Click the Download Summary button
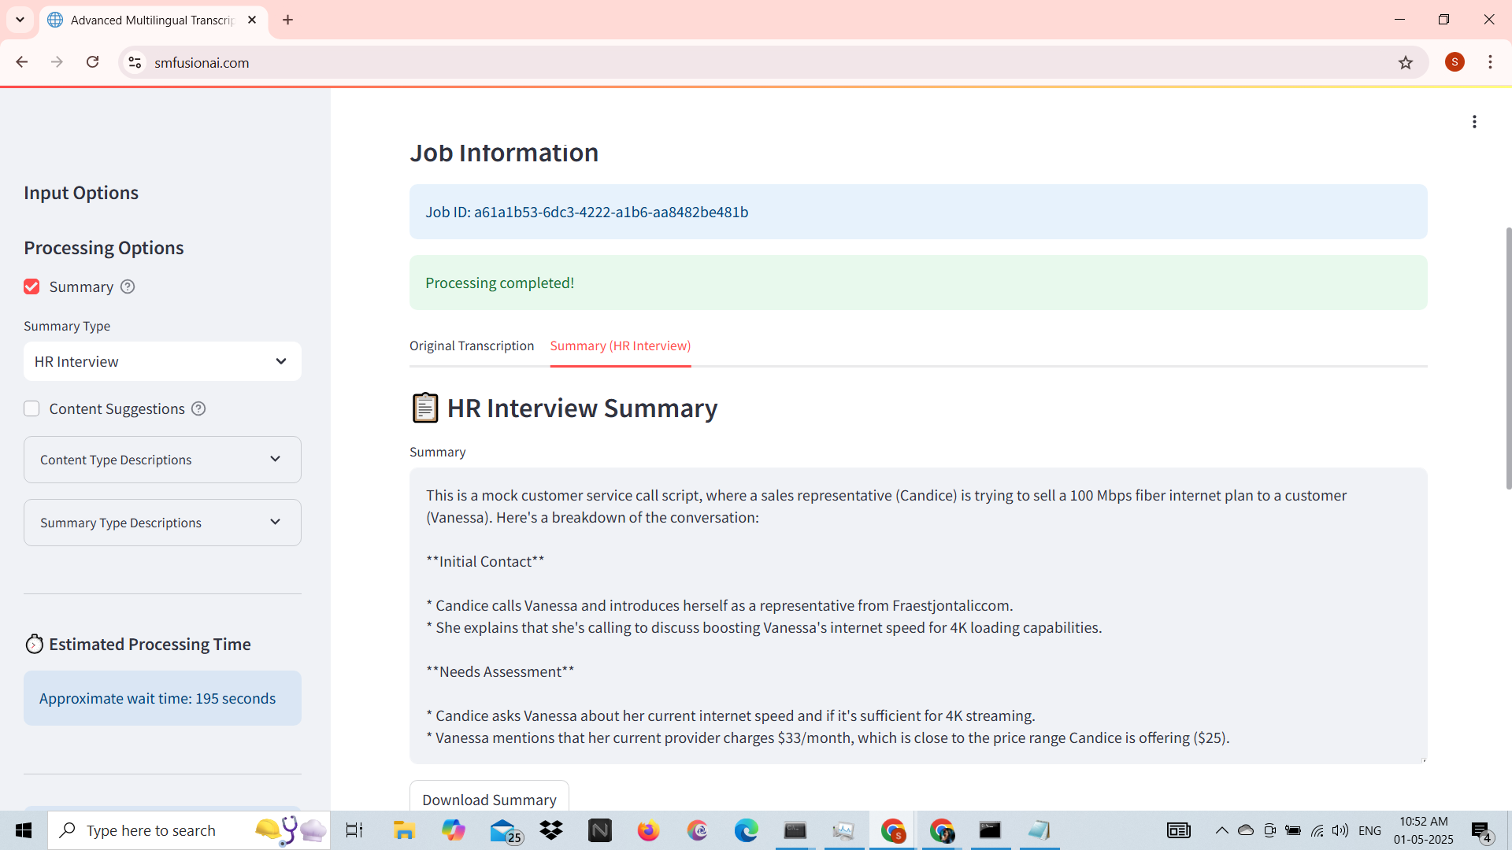The height and width of the screenshot is (850, 1512). 489,799
